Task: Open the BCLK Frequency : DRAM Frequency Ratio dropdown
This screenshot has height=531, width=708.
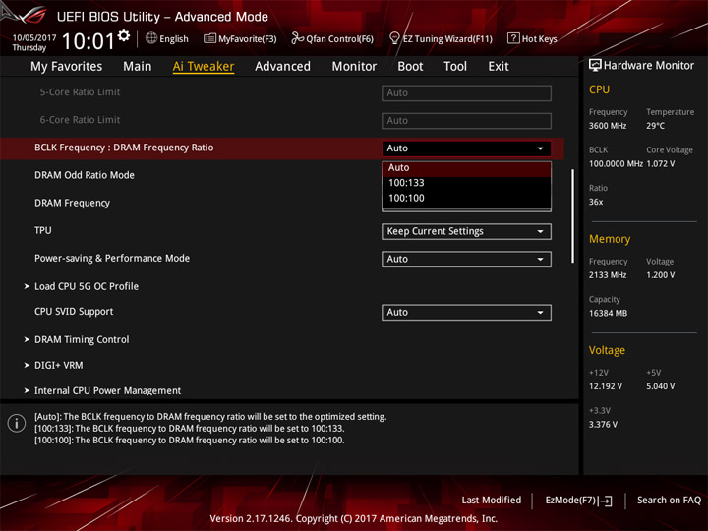Action: [x=466, y=148]
